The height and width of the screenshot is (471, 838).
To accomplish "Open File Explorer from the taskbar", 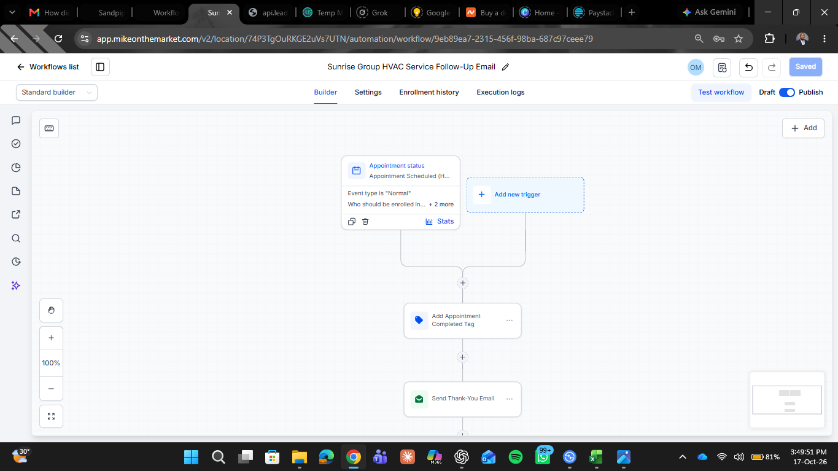I will 299,457.
